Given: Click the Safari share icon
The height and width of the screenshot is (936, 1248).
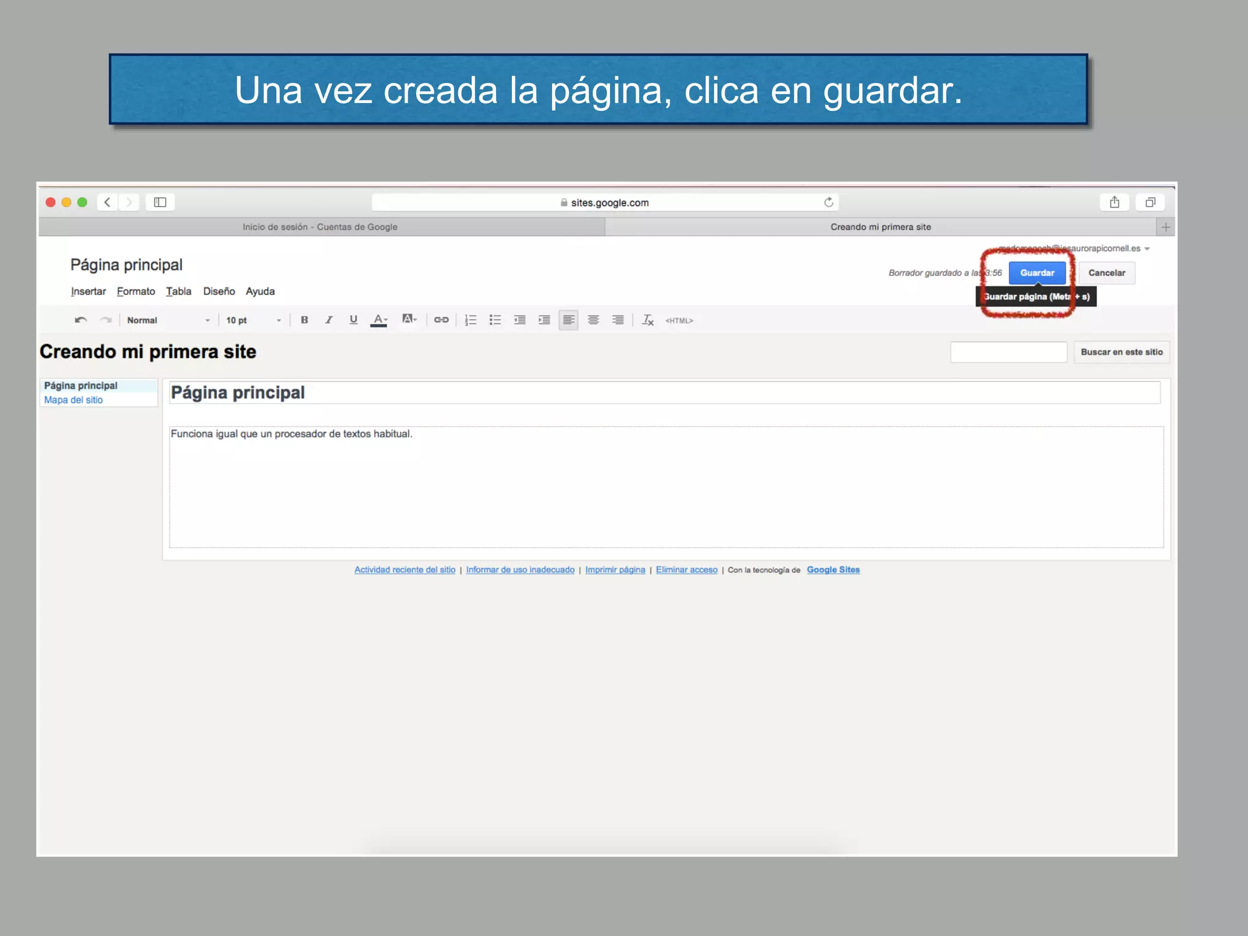Looking at the screenshot, I should pos(1115,202).
